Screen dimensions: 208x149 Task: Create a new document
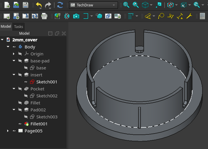pos(7,5)
